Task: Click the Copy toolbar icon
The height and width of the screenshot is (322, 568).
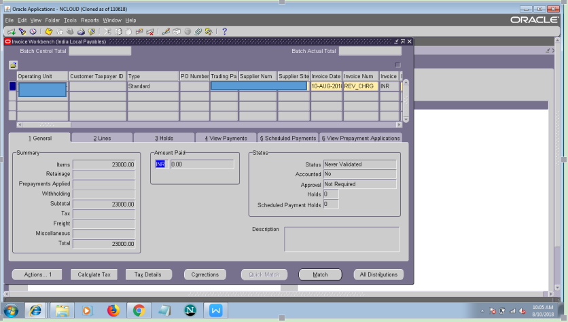Action: pos(118,31)
